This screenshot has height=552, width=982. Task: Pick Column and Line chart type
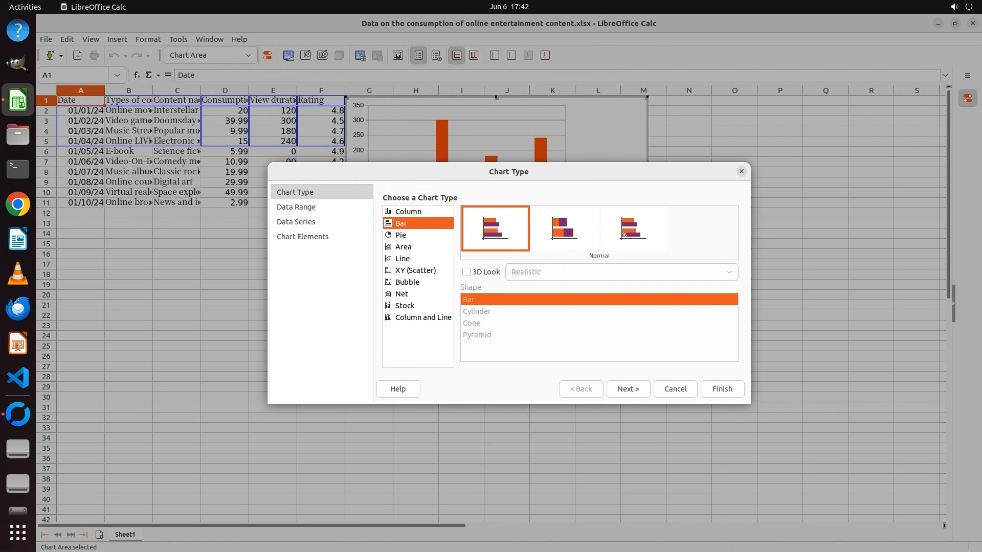coord(422,317)
